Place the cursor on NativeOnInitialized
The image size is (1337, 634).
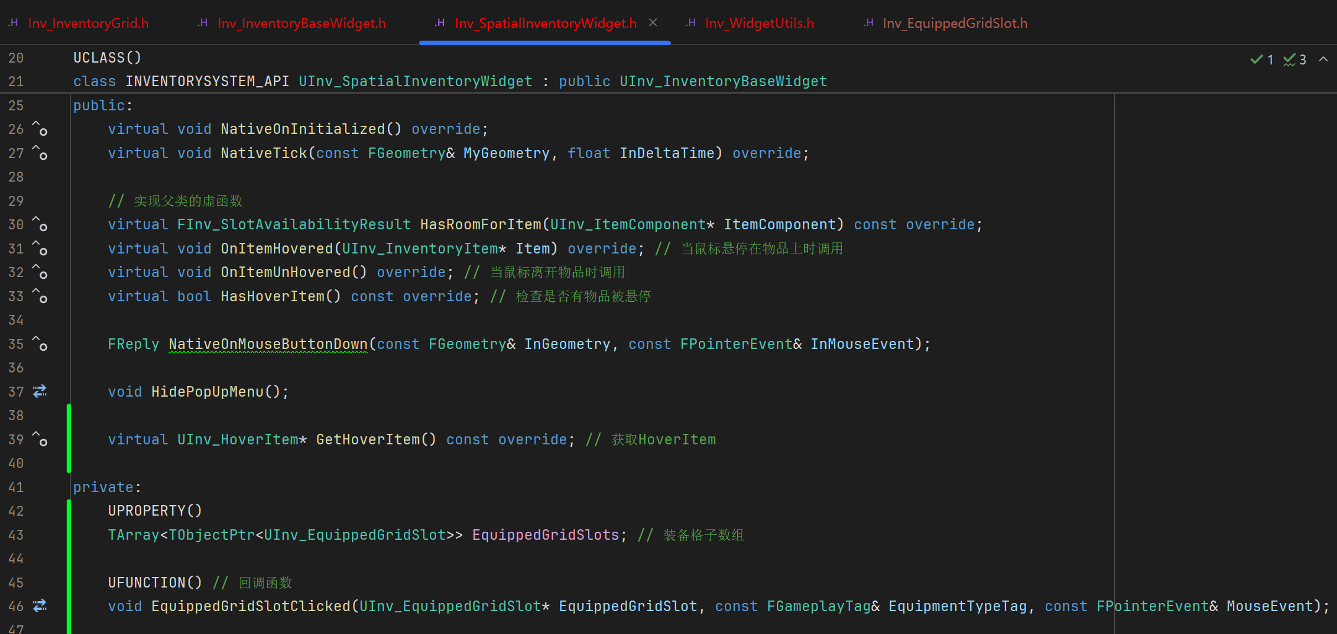click(x=303, y=129)
